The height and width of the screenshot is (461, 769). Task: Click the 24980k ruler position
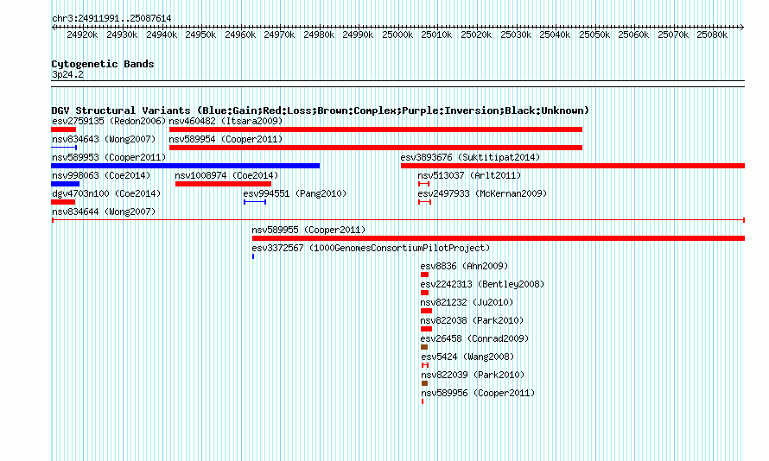(x=319, y=35)
